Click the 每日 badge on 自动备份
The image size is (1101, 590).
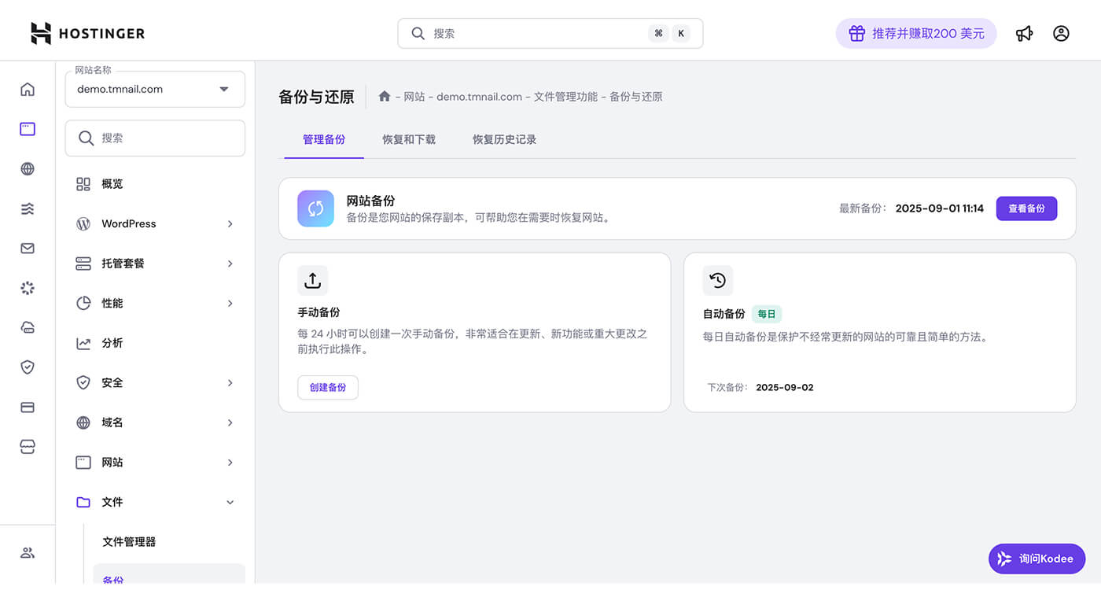tap(767, 314)
